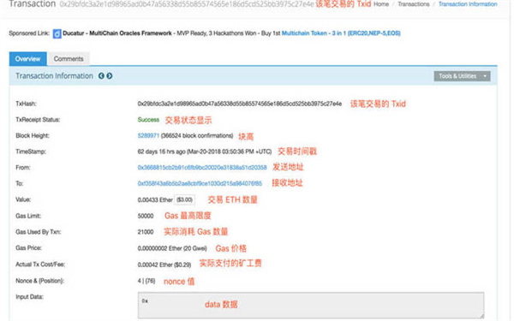
Task: Open Transactions breadcrumb link
Action: (x=414, y=4)
